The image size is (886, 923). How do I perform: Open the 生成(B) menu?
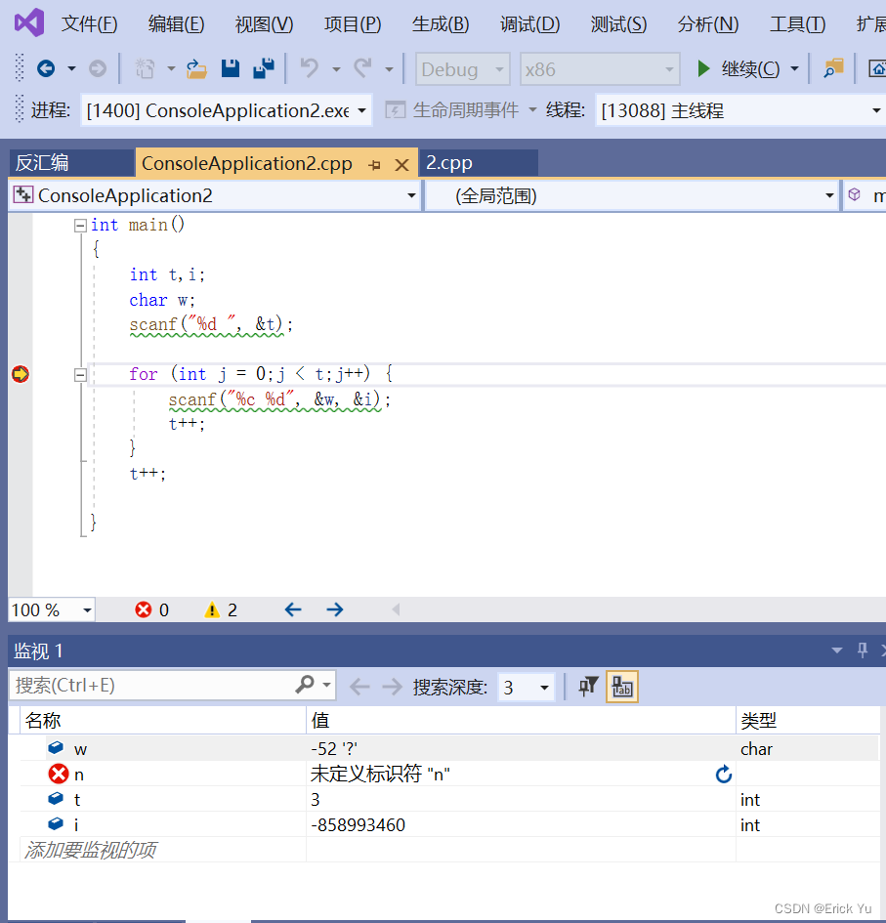click(x=441, y=24)
